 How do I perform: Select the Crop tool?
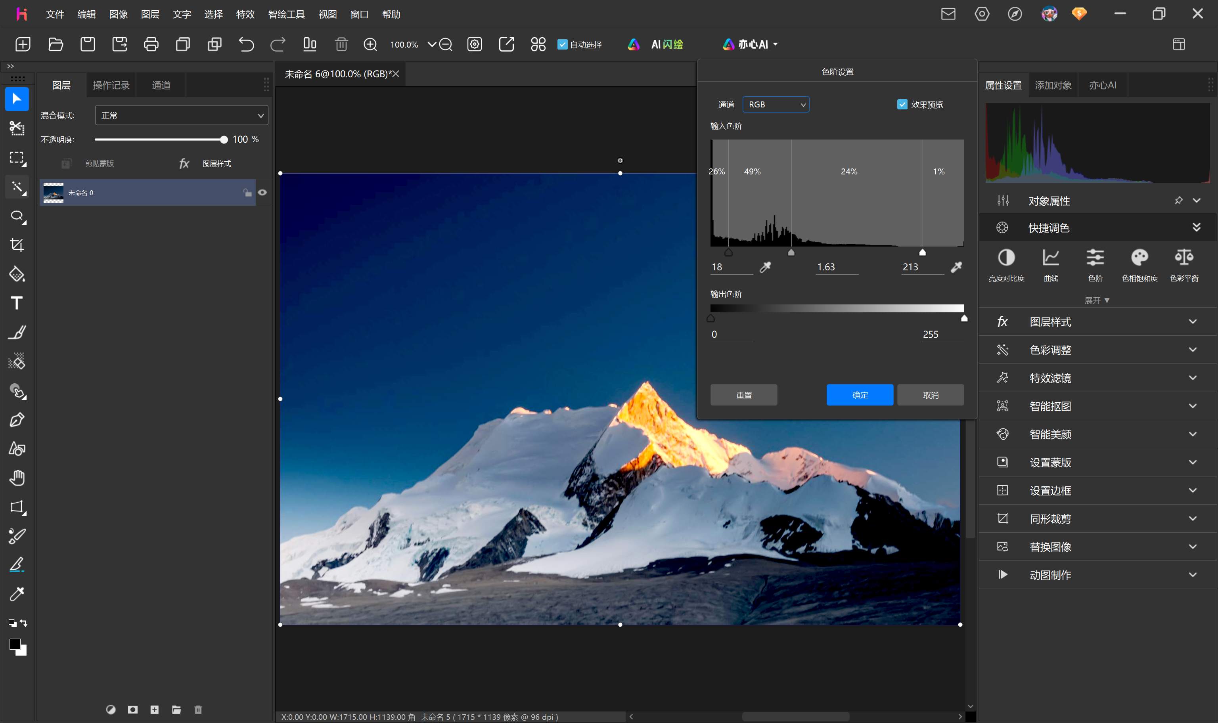[17, 245]
